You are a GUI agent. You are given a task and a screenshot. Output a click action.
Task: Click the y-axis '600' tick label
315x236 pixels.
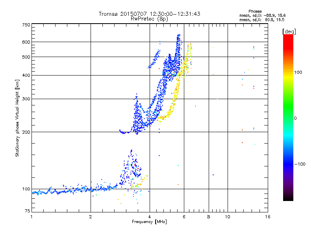26,42
